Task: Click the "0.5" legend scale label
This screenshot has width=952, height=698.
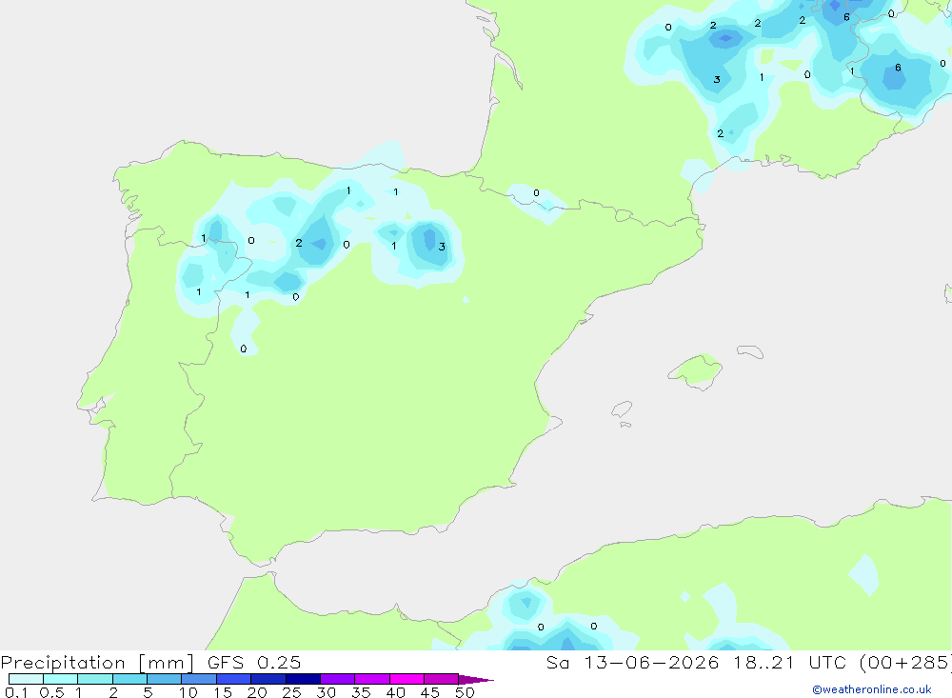Action: pos(51,692)
